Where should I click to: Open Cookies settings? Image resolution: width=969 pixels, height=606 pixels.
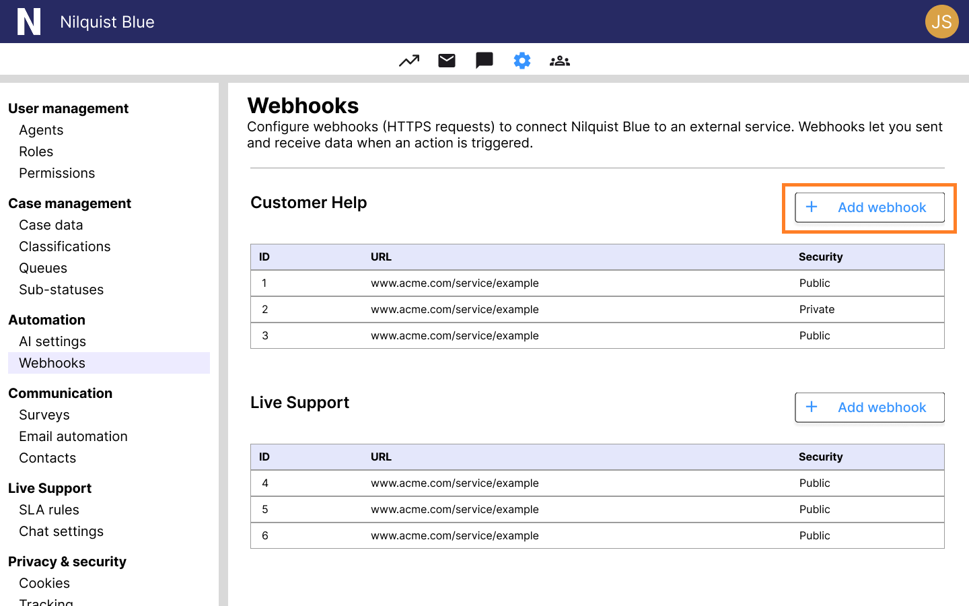coord(44,583)
